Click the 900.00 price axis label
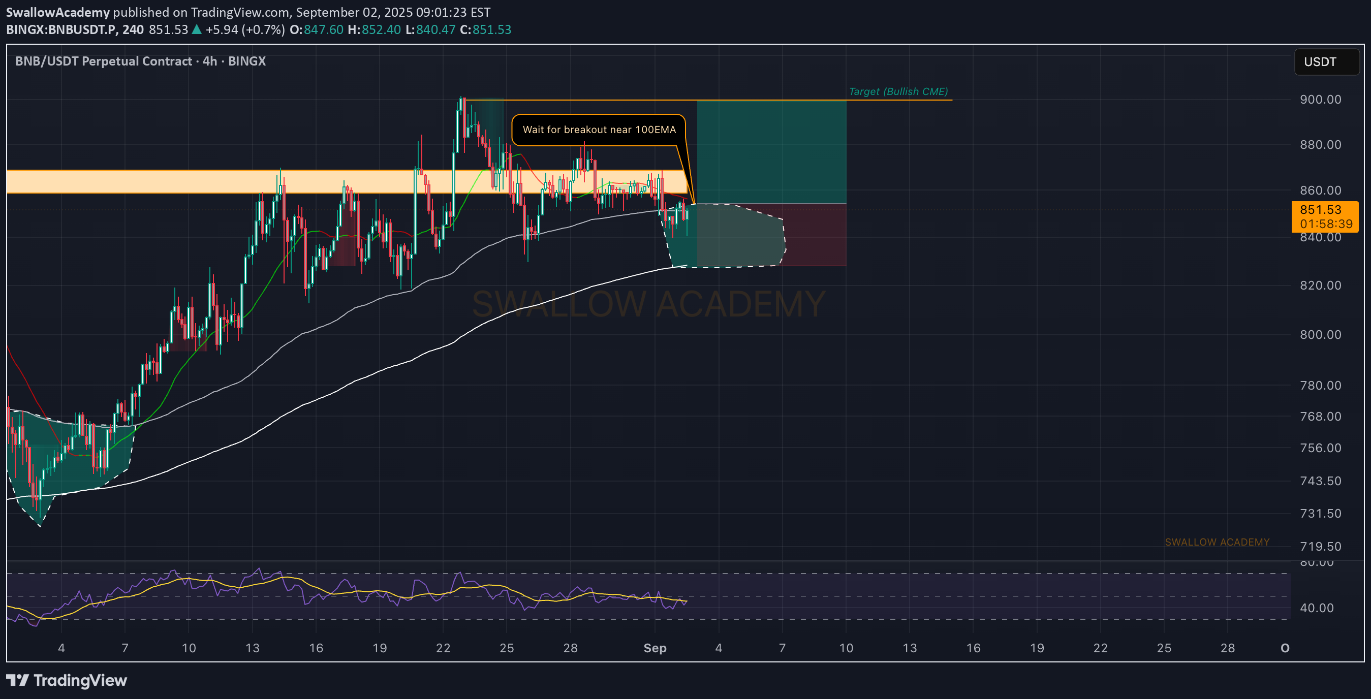The height and width of the screenshot is (699, 1371). point(1321,100)
